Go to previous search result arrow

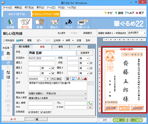coord(63,41)
